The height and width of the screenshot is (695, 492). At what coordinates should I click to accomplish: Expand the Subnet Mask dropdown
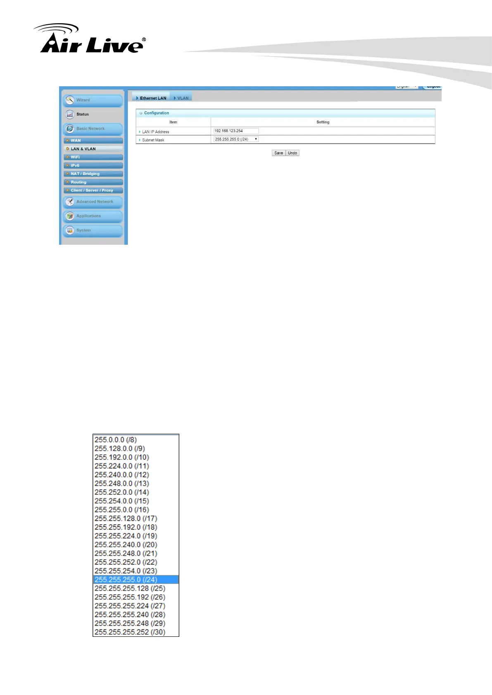pyautogui.click(x=236, y=139)
